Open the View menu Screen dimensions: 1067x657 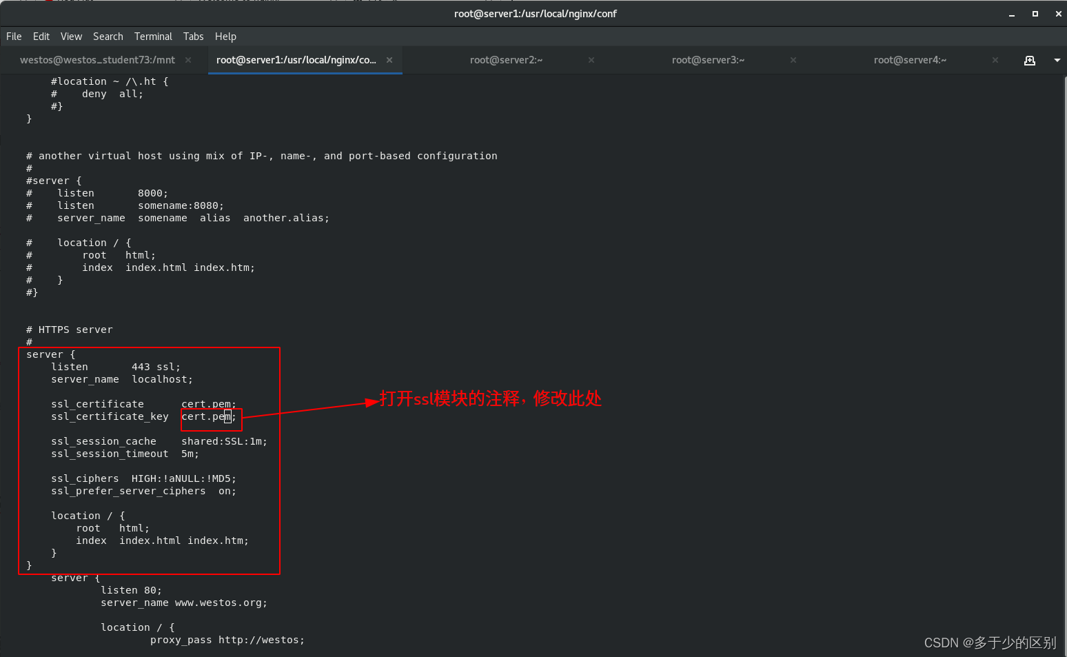click(x=71, y=37)
